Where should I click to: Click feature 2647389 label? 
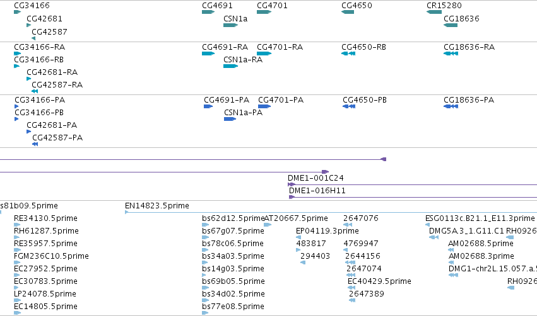[x=367, y=294]
